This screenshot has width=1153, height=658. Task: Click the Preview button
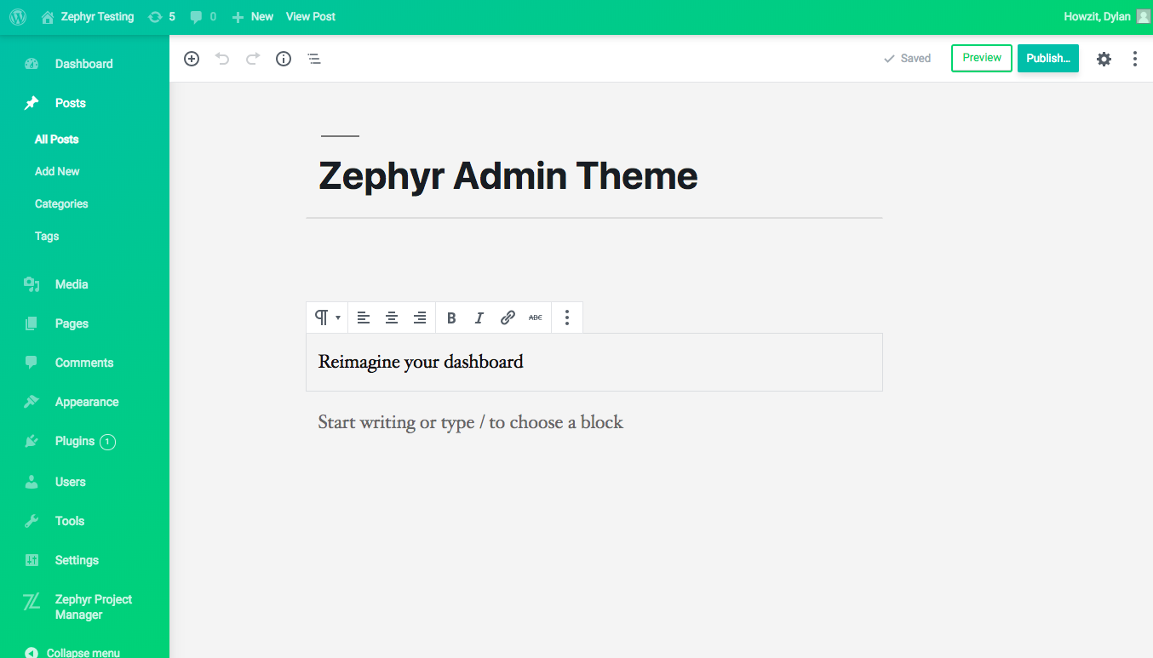coord(982,58)
